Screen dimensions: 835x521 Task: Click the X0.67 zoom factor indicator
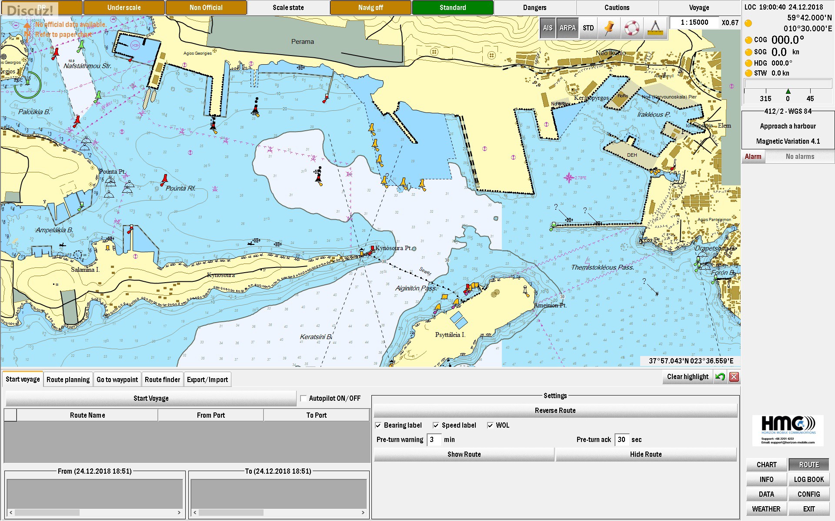click(x=730, y=23)
